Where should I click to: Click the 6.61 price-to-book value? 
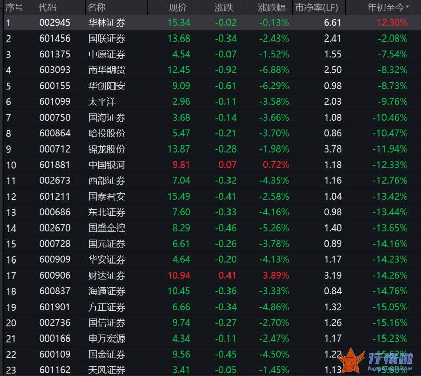(x=333, y=23)
